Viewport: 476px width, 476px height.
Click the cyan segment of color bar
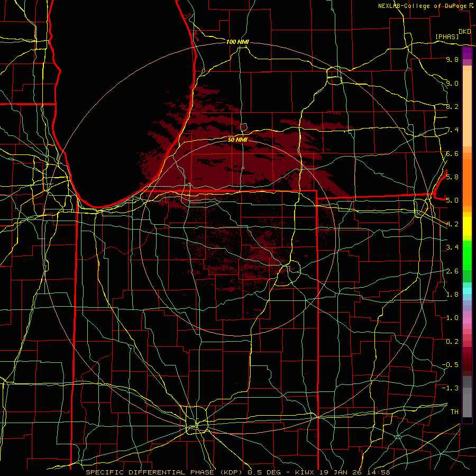[467, 291]
